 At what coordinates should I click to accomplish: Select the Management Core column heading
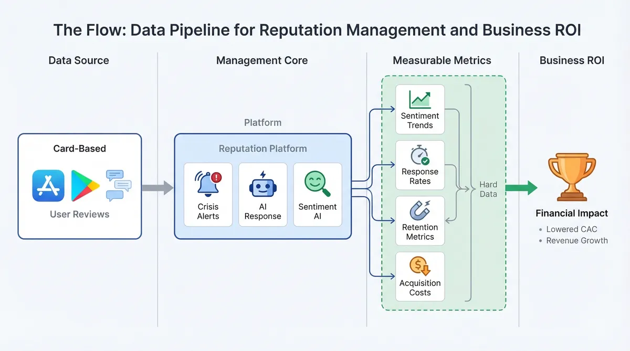click(x=262, y=60)
